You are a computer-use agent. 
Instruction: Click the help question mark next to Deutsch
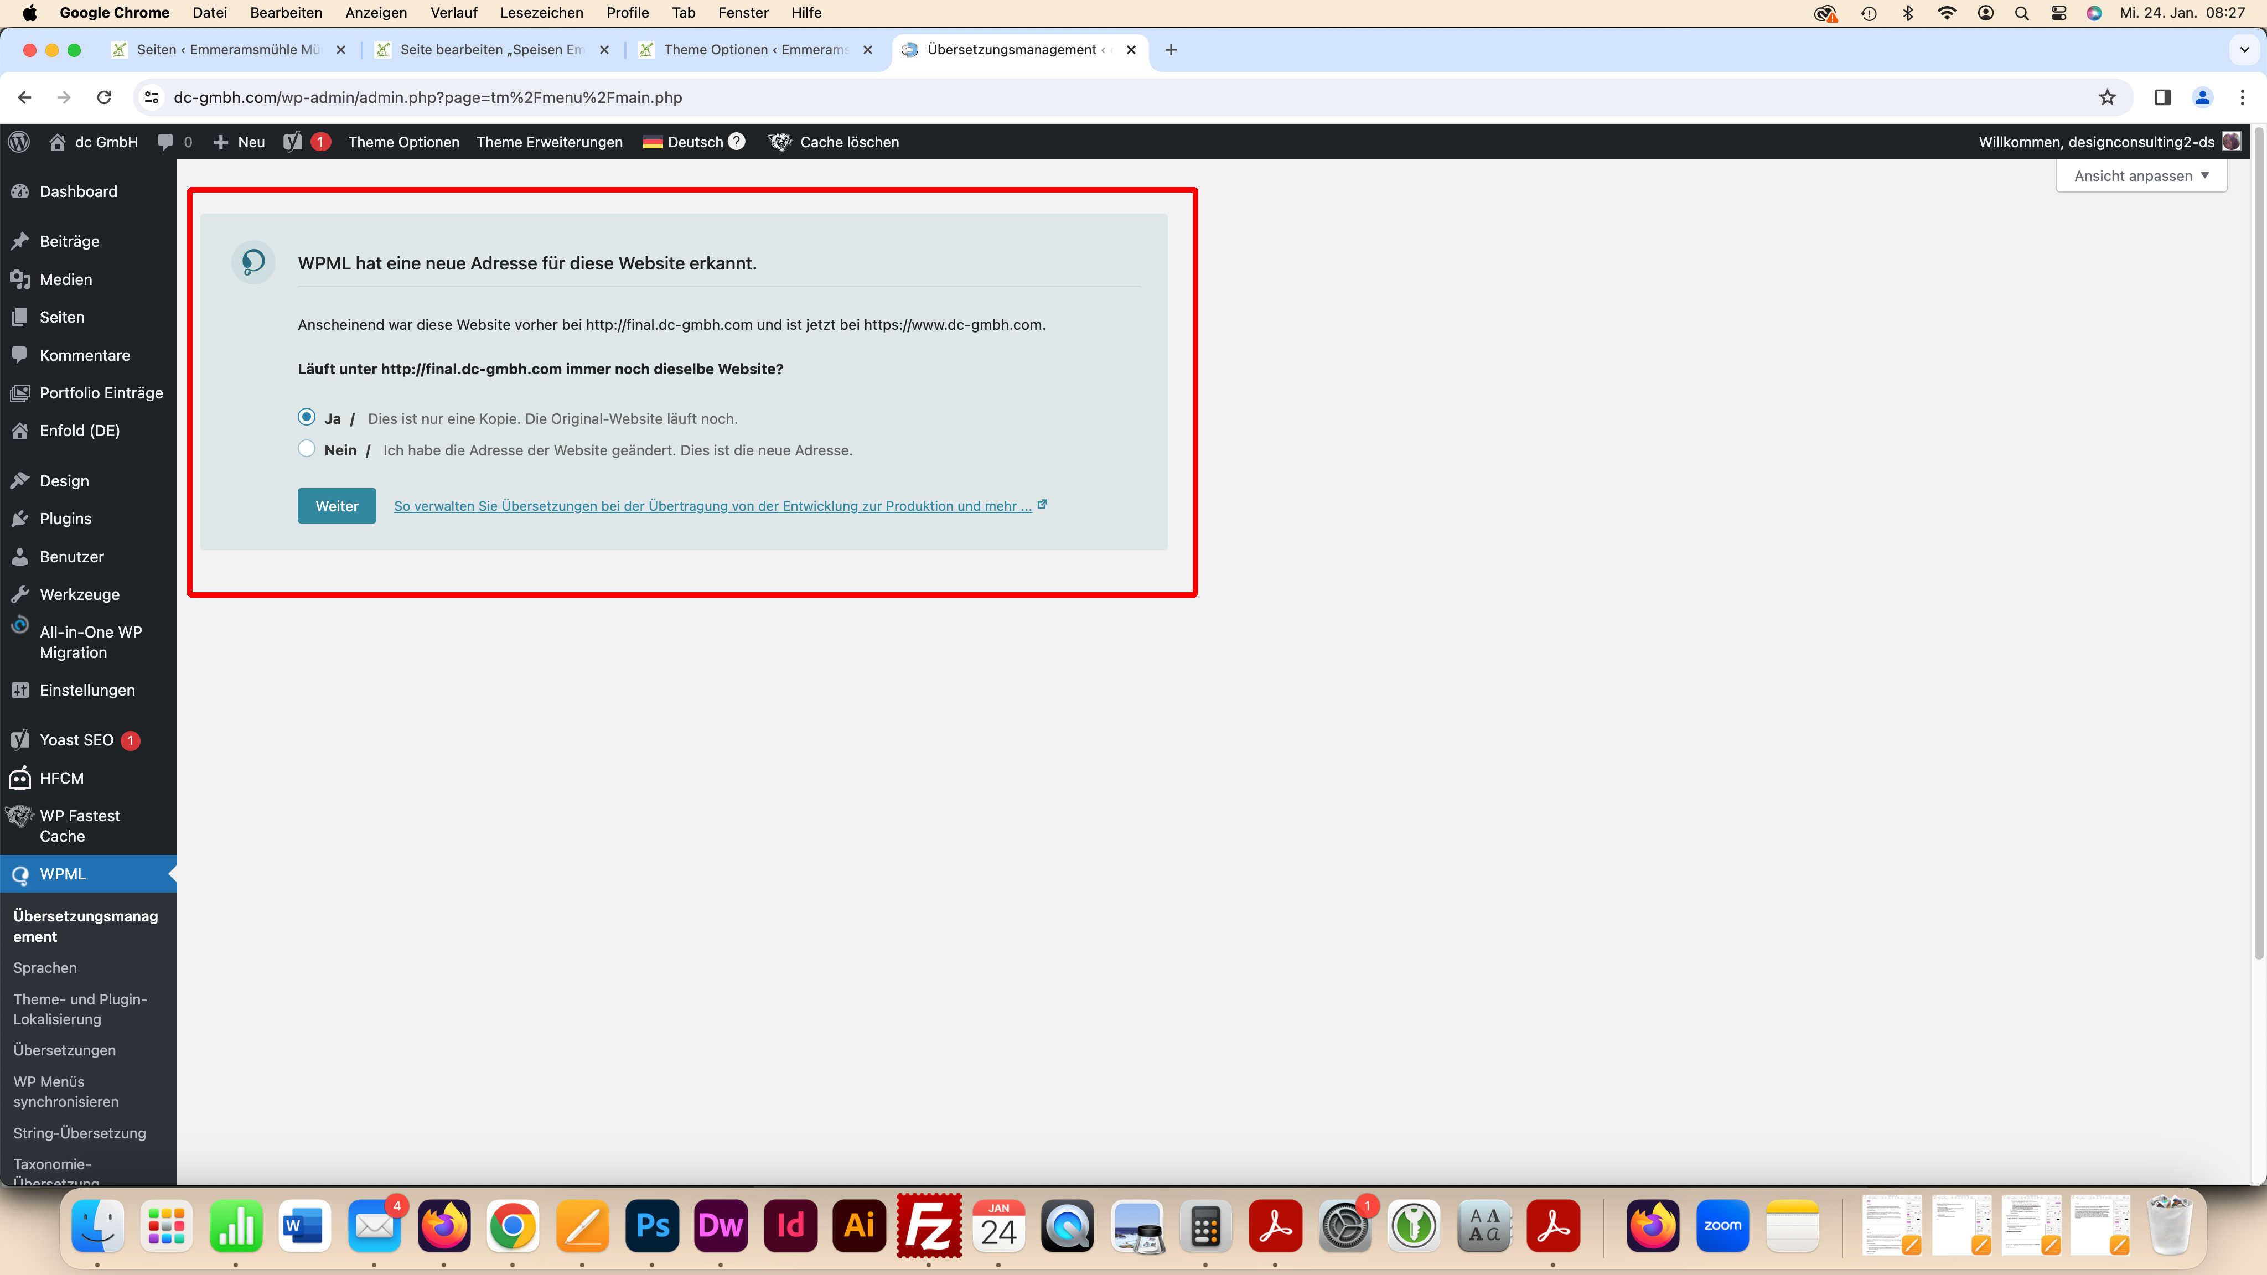coord(737,141)
